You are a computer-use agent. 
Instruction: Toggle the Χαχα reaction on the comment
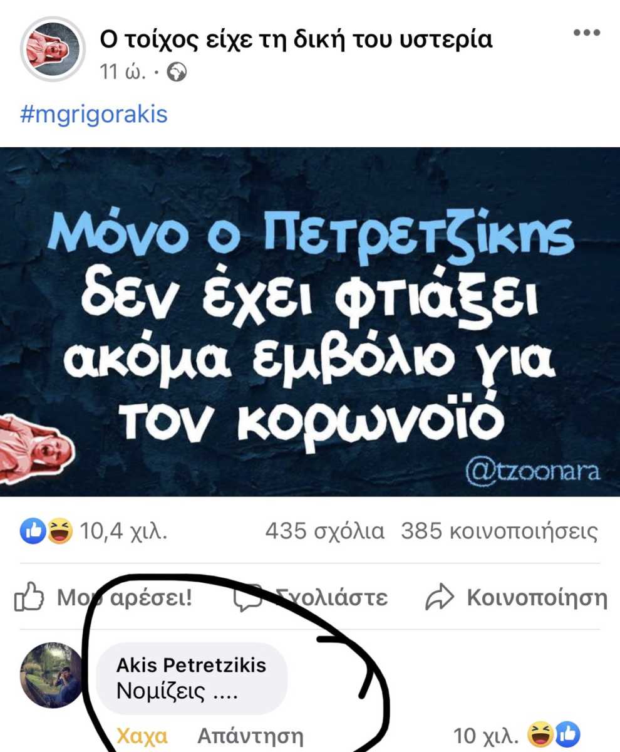pyautogui.click(x=142, y=736)
